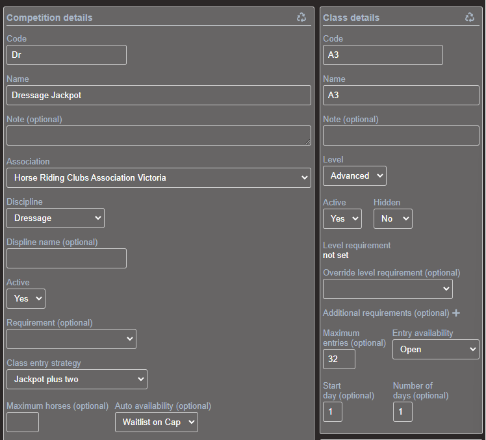The image size is (486, 440).
Task: Add an additional requirement with the plus icon
Action: tap(456, 313)
